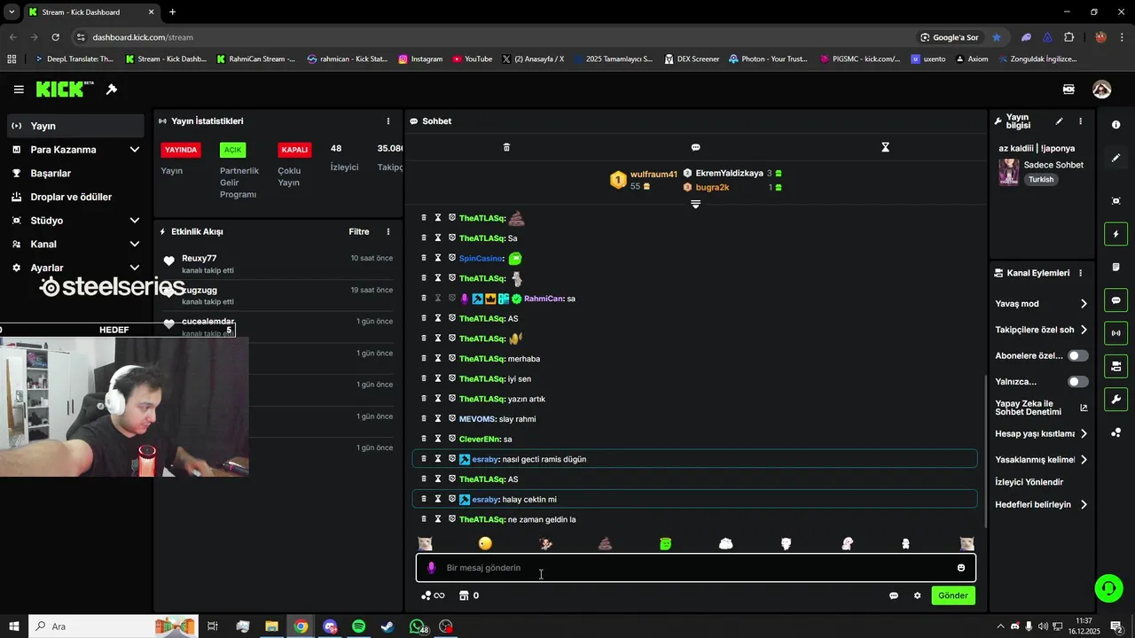Toggle the channel actions sidebar button
This screenshot has height=638, width=1135.
(x=1115, y=366)
